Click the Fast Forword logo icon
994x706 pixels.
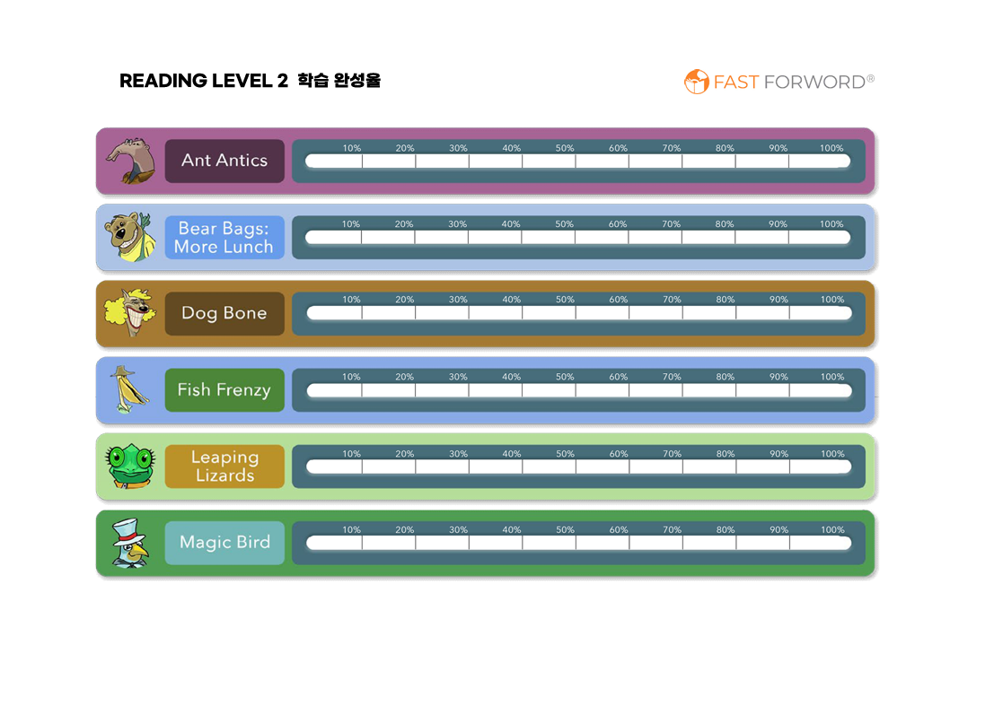tap(697, 82)
